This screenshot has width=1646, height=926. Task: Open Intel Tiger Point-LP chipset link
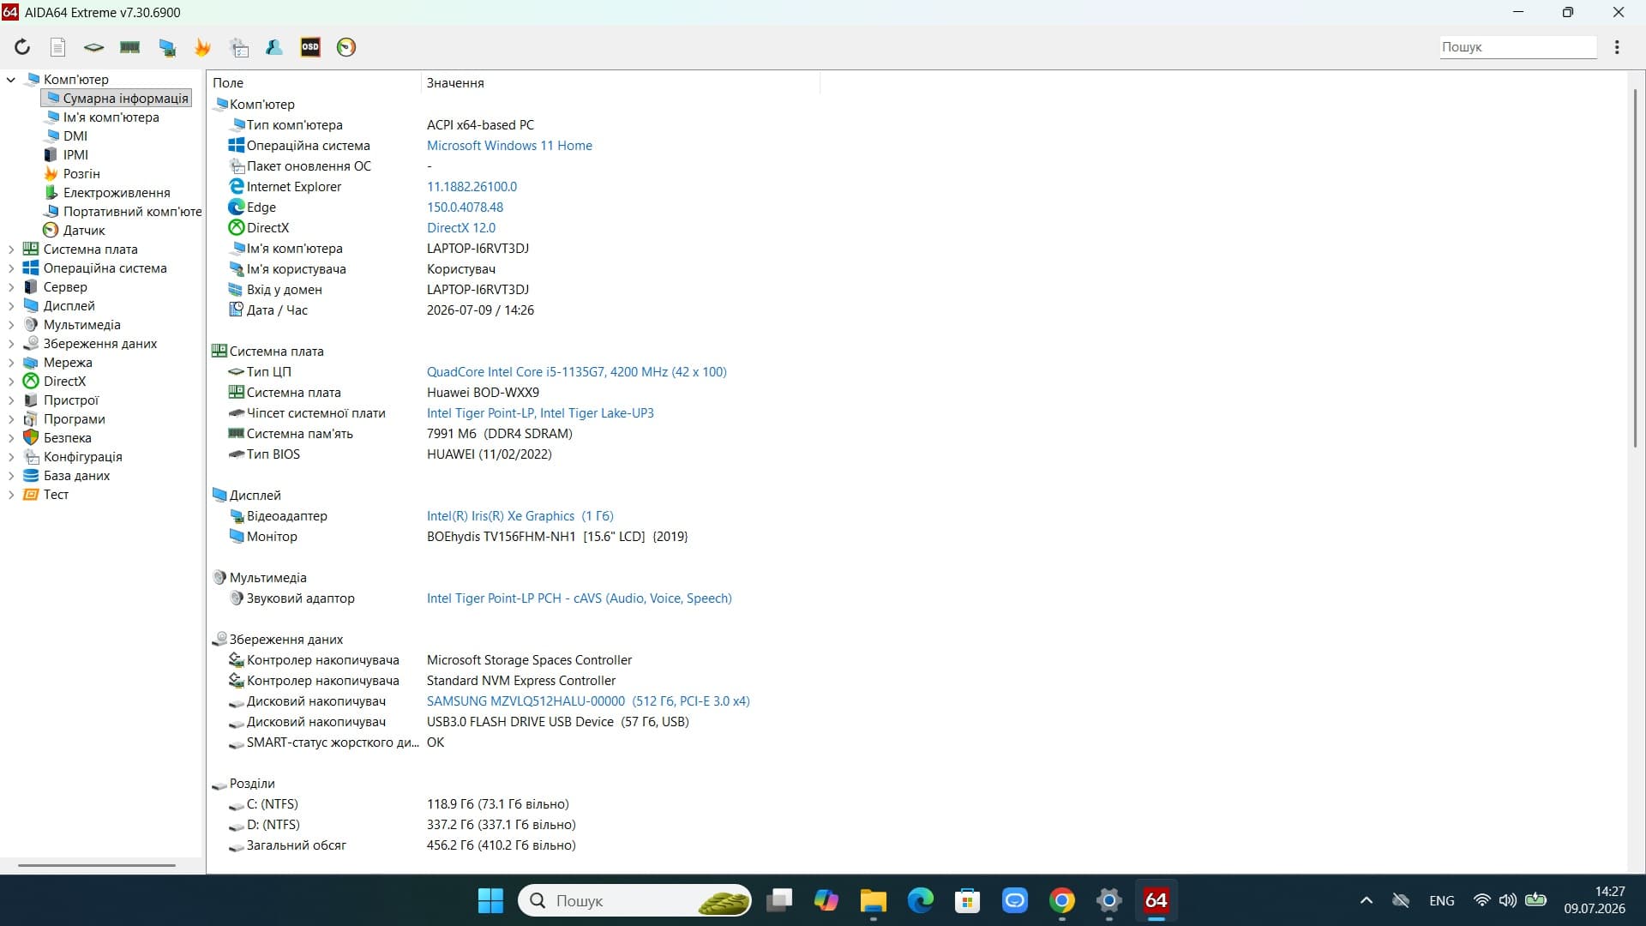(x=540, y=413)
